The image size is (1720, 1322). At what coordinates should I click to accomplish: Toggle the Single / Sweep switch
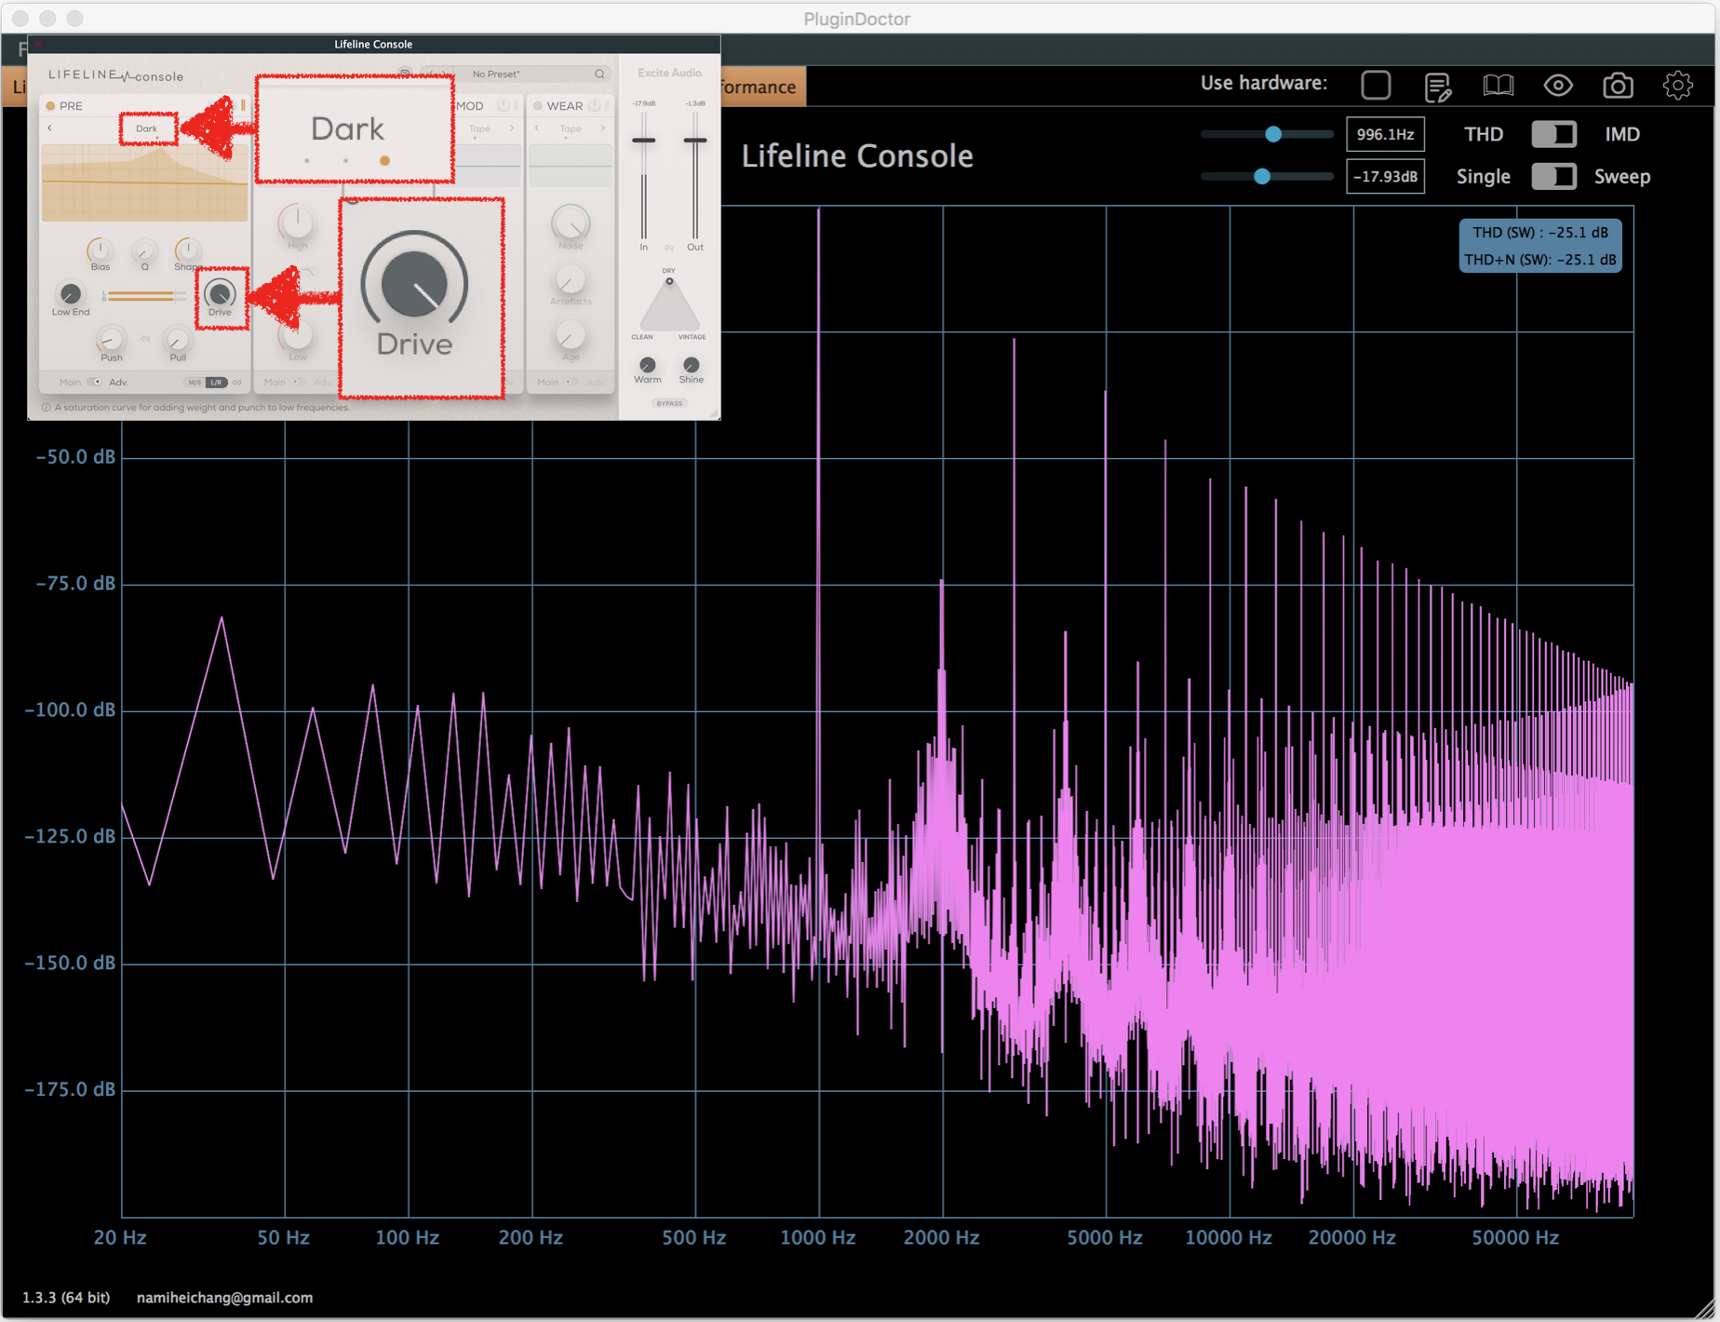point(1553,176)
